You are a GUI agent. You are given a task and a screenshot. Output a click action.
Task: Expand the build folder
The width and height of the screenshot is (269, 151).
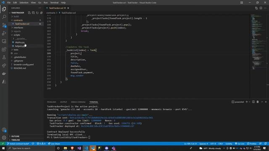coord(16,16)
